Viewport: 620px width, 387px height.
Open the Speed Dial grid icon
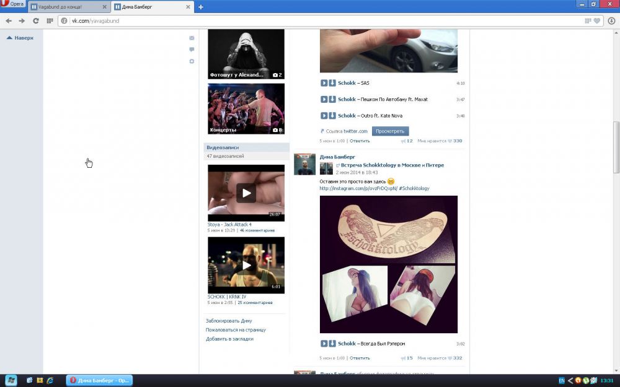pyautogui.click(x=50, y=20)
